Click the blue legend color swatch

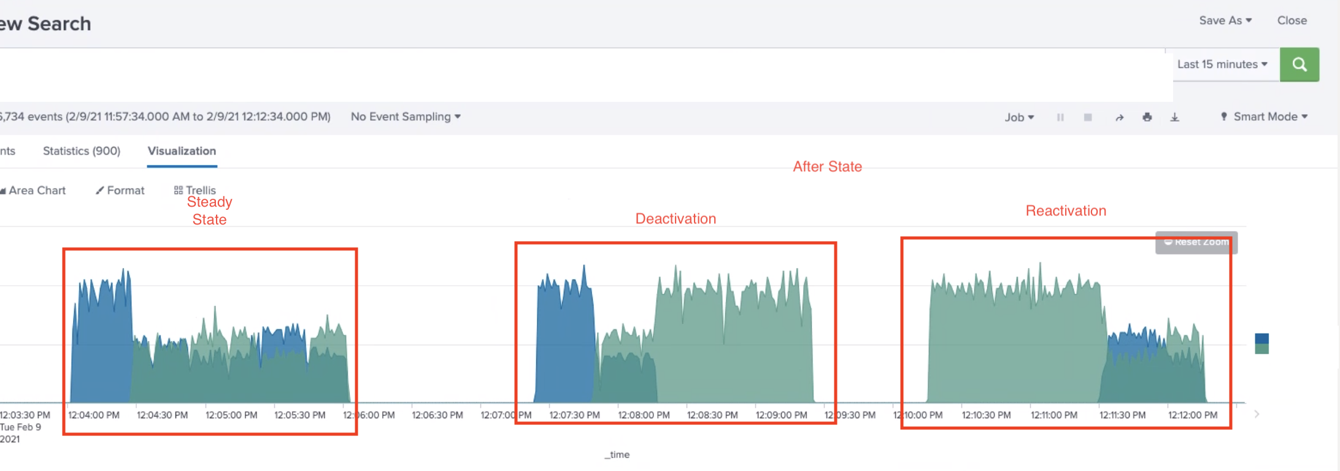point(1261,339)
